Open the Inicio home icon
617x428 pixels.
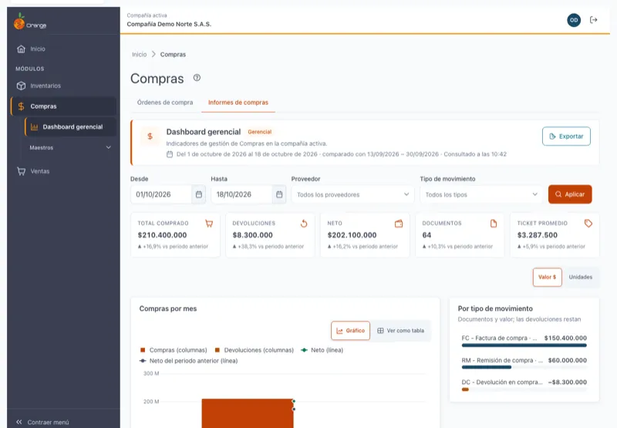[x=22, y=49]
